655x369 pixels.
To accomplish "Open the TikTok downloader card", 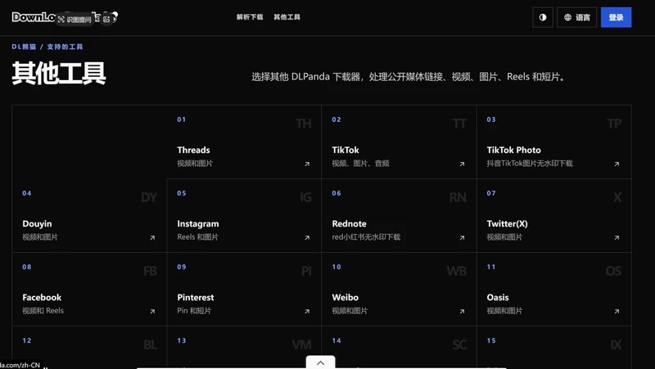I will [x=399, y=142].
